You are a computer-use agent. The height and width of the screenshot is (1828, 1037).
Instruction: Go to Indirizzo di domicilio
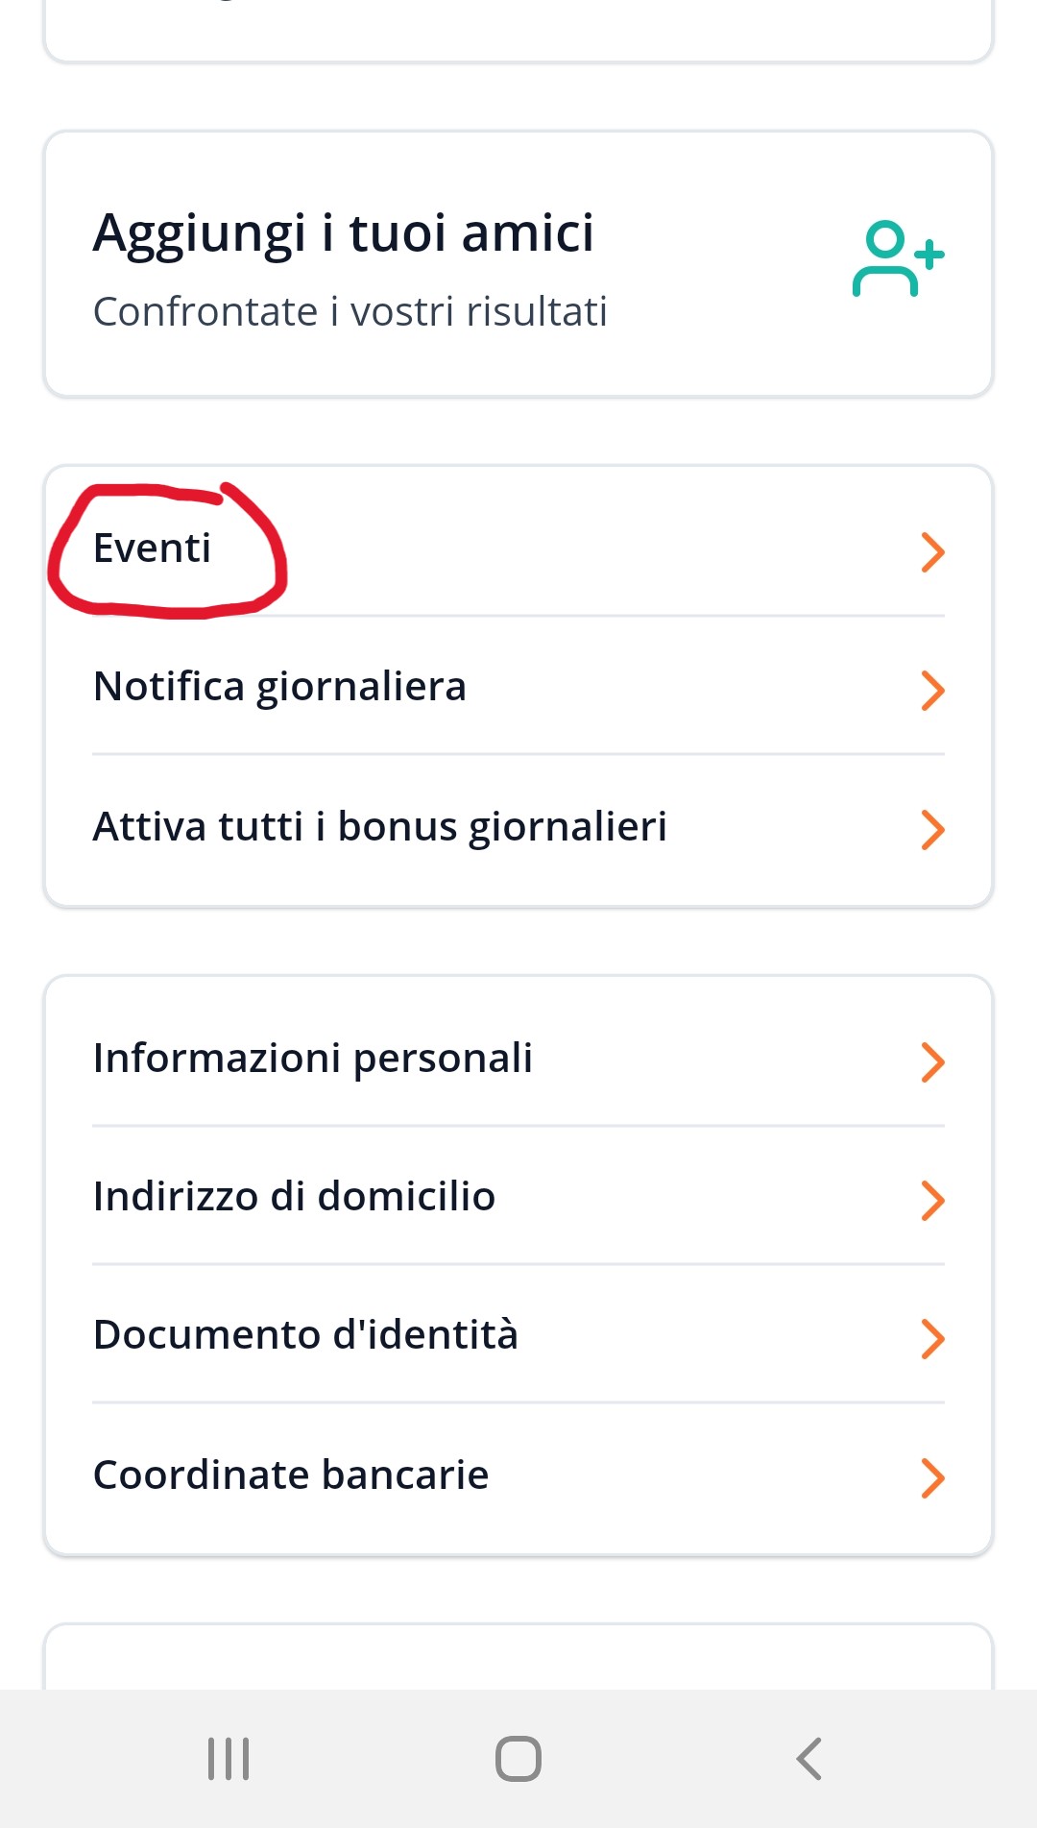click(518, 1197)
